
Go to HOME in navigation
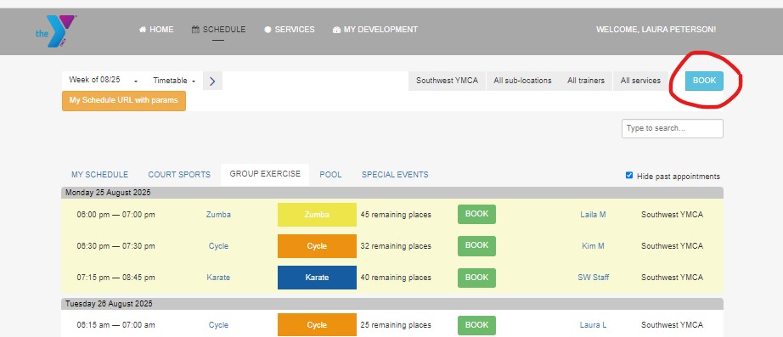coord(156,30)
